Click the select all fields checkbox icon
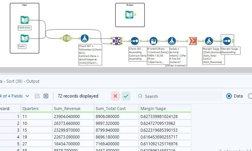The height and width of the screenshot is (151, 252). tap(37, 96)
